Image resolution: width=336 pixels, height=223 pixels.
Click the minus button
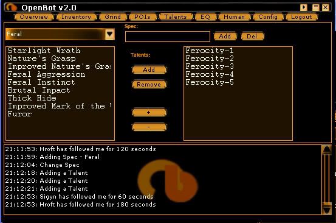[x=149, y=127]
